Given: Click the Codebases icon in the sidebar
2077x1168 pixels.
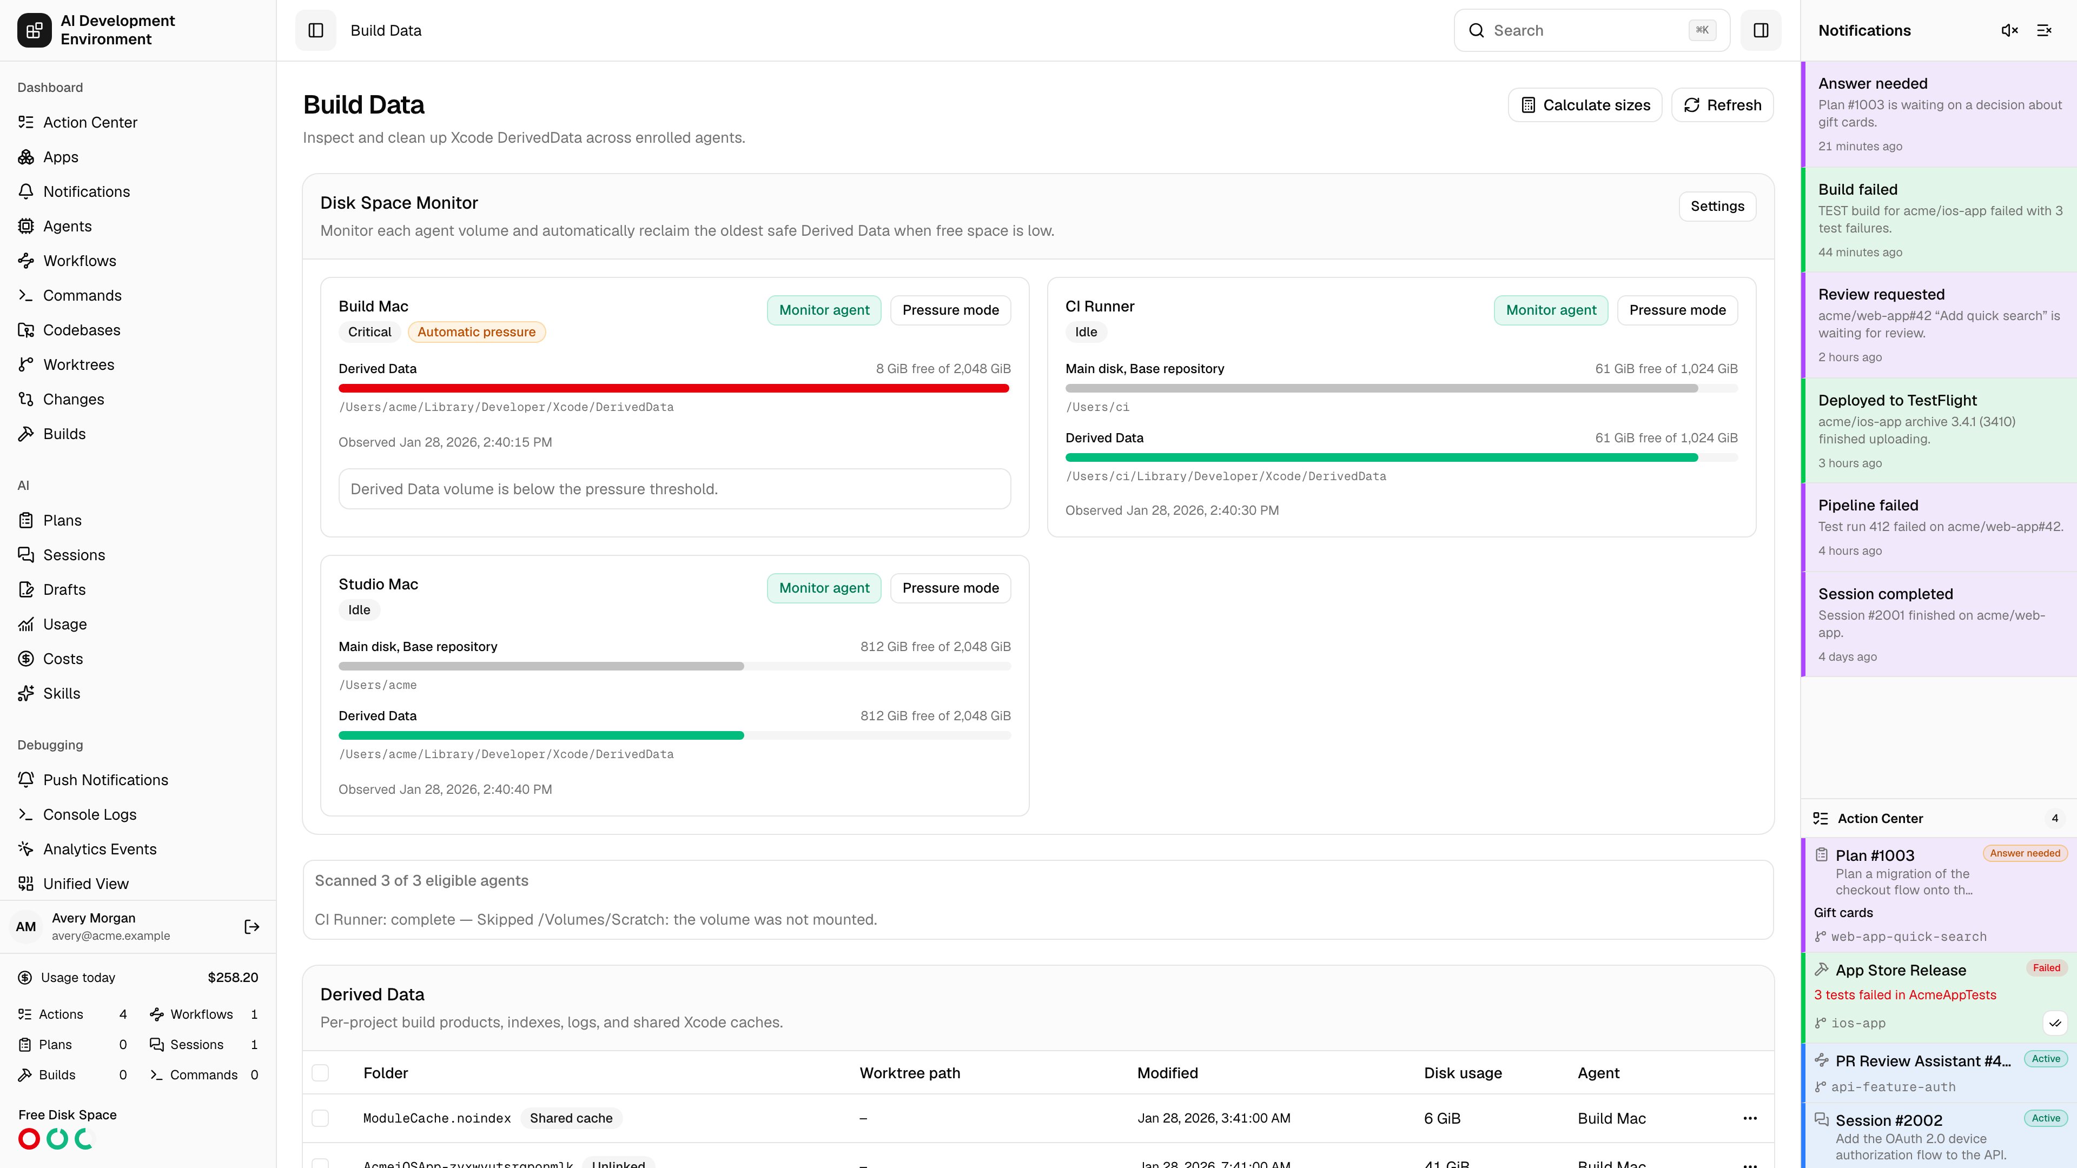Looking at the screenshot, I should (x=26, y=330).
